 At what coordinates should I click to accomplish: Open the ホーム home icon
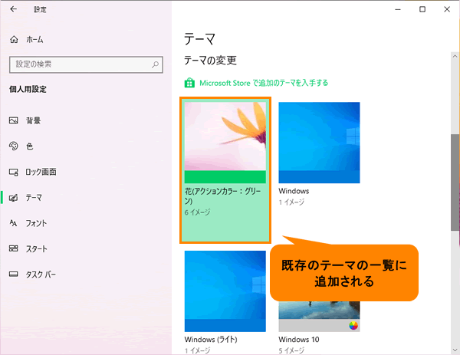[x=14, y=39]
